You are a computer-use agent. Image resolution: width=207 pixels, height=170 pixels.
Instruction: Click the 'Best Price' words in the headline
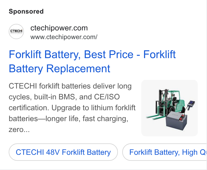pyautogui.click(x=109, y=54)
